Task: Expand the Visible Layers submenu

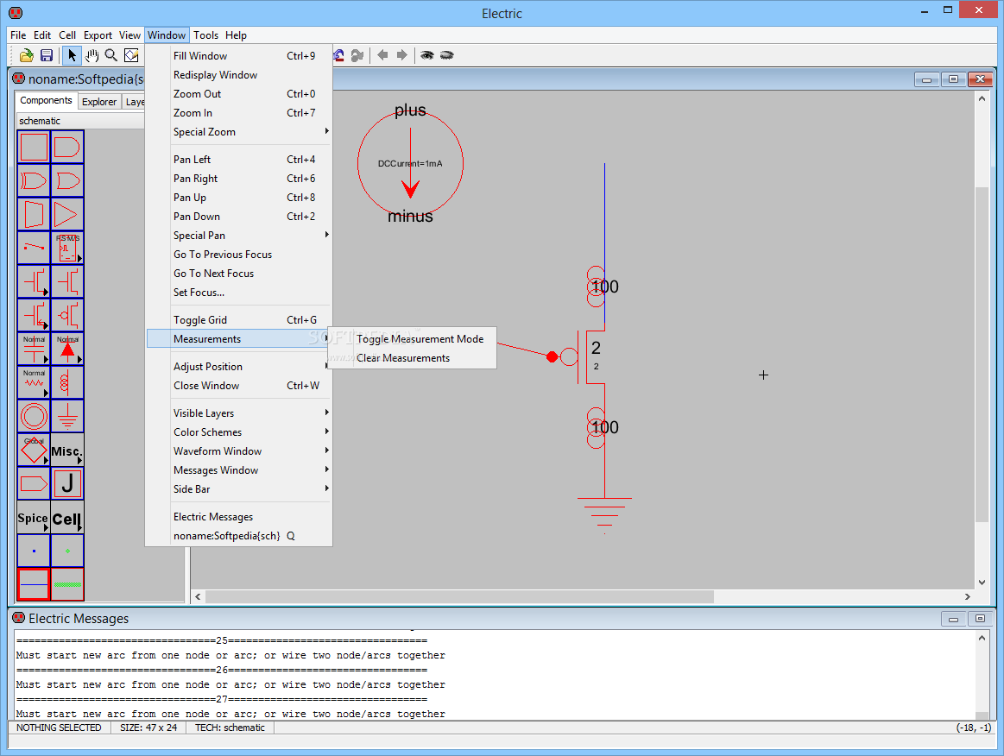Action: pyautogui.click(x=239, y=413)
